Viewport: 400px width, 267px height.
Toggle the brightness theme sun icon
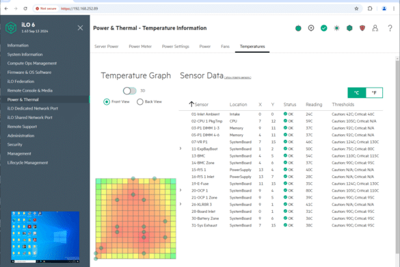pos(336,28)
